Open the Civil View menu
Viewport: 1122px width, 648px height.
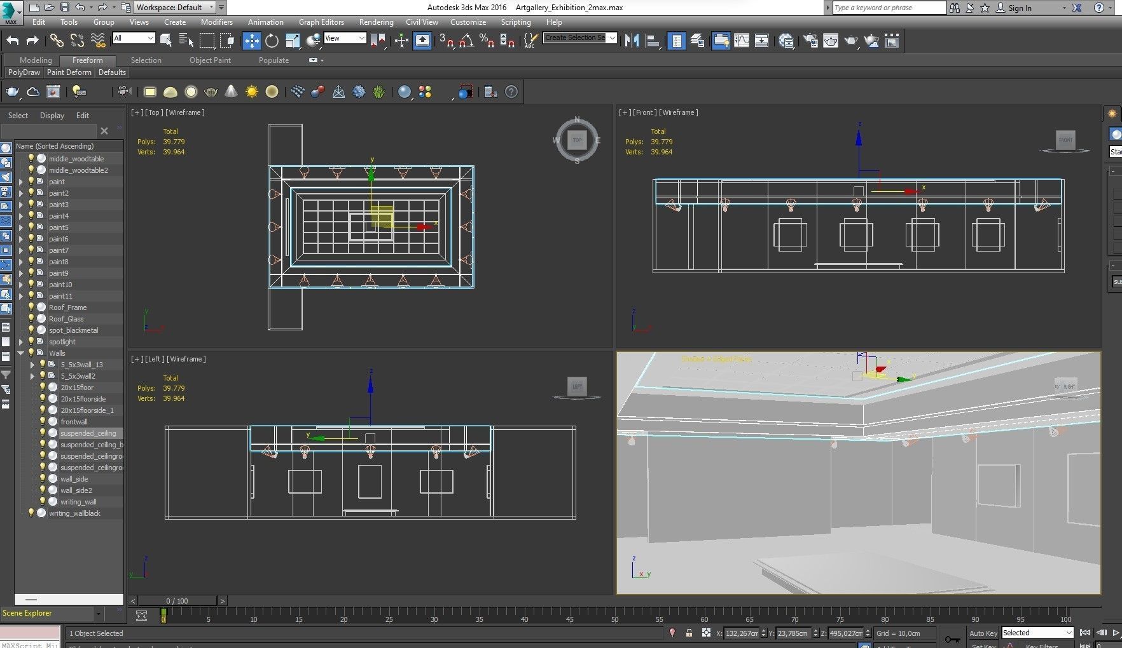(x=422, y=22)
